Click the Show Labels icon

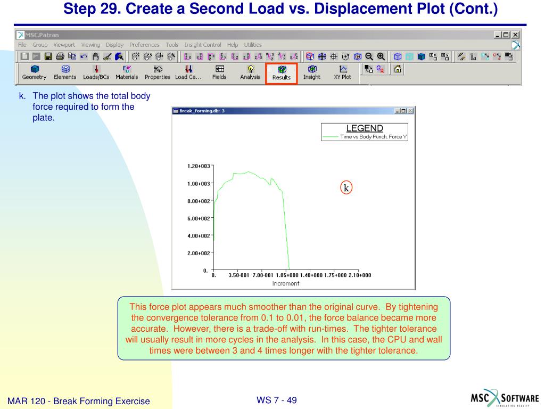pyautogui.click(x=433, y=56)
